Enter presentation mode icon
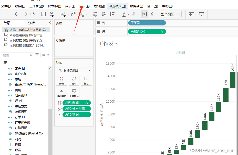238x155 pixels. [201, 14]
